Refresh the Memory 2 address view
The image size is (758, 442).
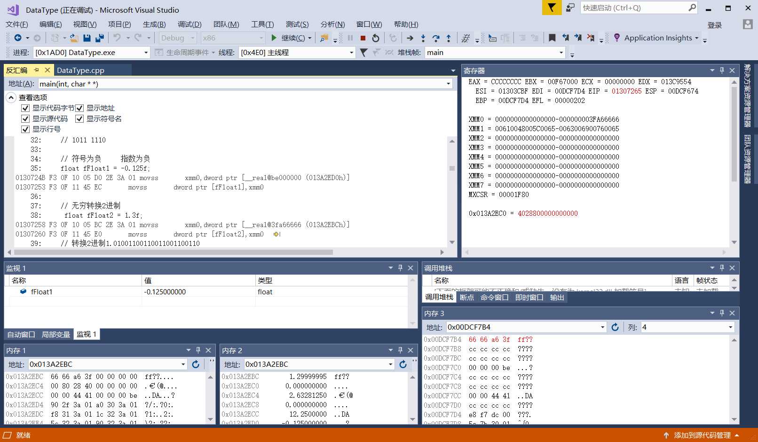tap(403, 364)
